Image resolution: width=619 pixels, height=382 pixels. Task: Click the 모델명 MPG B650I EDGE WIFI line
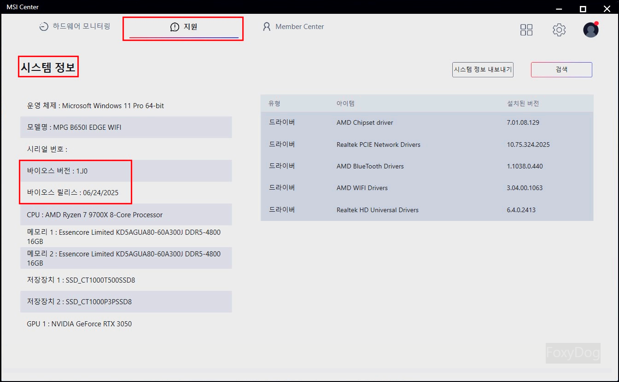[x=126, y=127]
